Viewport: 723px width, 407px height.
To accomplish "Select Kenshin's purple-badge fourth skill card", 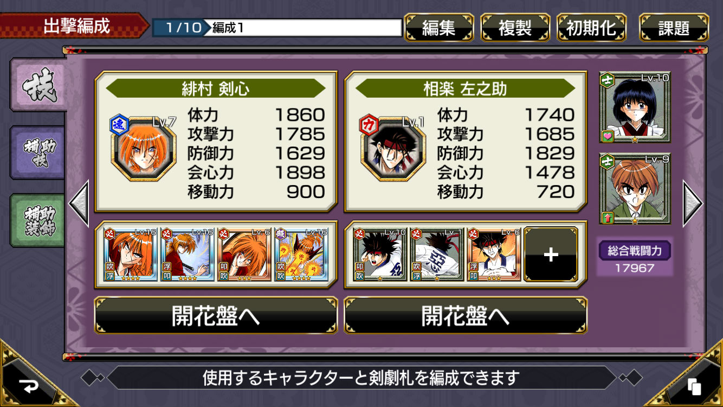I will click(301, 255).
